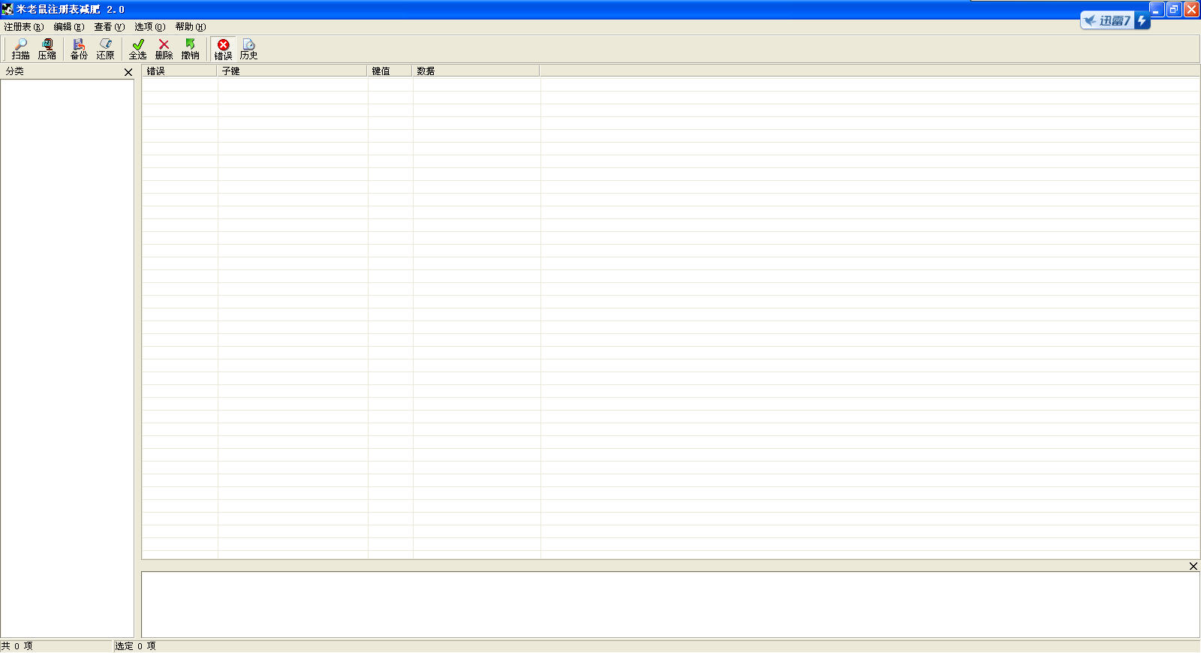Open the 编辑(E) menu
1201x653 pixels.
click(x=69, y=27)
